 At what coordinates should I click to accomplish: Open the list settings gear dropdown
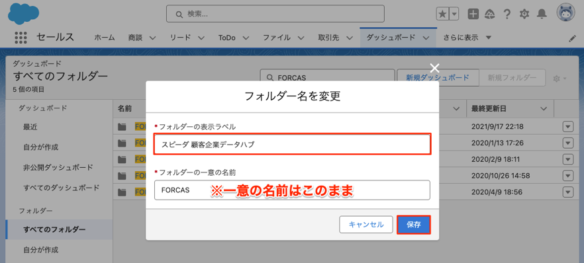pyautogui.click(x=560, y=79)
